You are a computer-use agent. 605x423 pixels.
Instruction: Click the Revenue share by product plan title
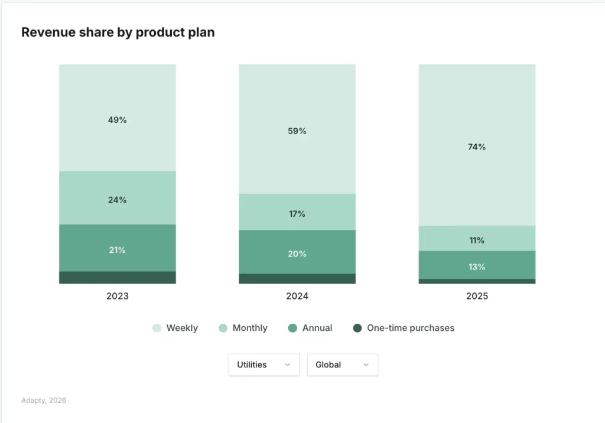pos(118,32)
